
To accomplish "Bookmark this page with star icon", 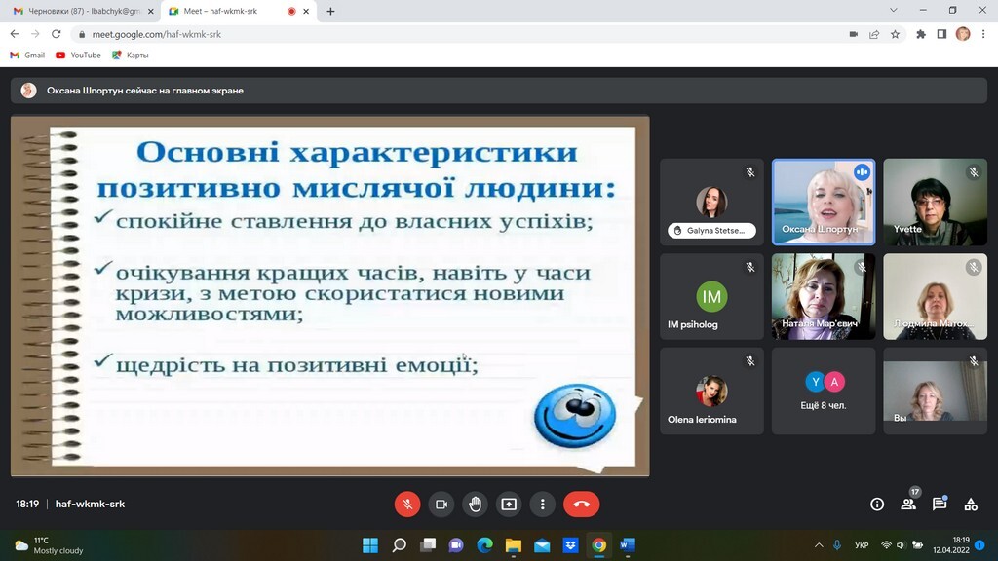I will 896,34.
